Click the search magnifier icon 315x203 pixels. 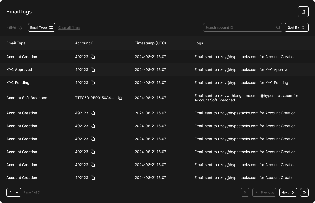pos(278,27)
